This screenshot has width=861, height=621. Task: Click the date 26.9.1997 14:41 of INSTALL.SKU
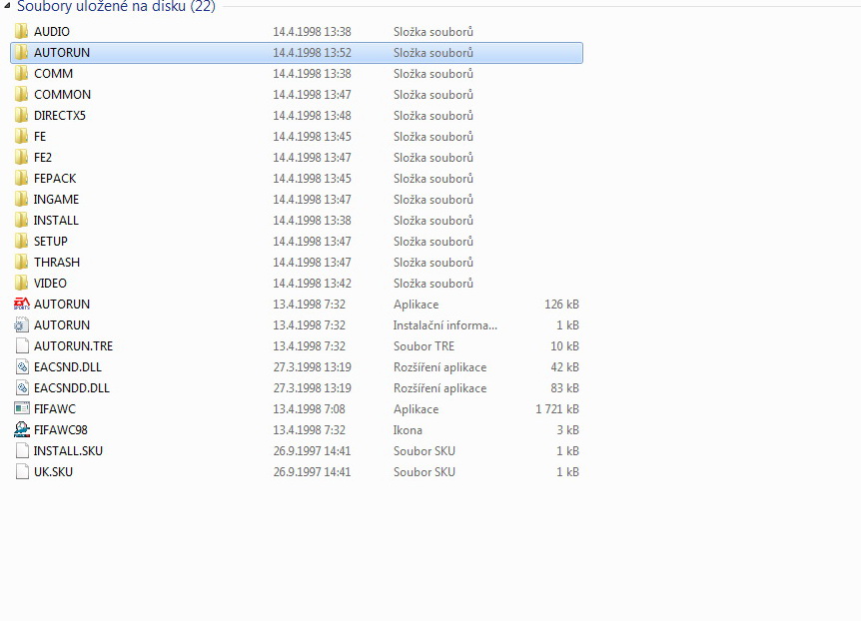(x=312, y=451)
